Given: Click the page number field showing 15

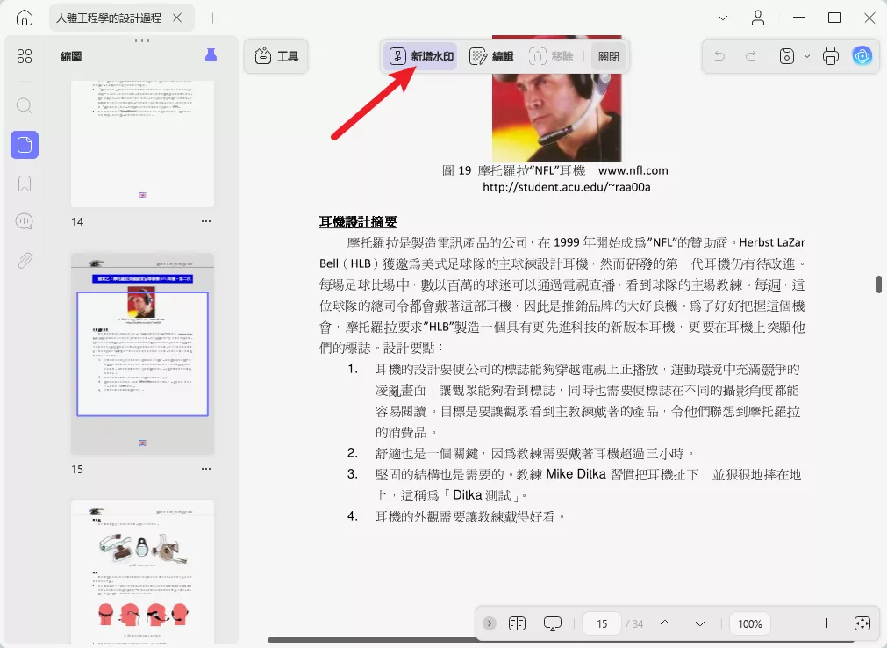Looking at the screenshot, I should (602, 623).
